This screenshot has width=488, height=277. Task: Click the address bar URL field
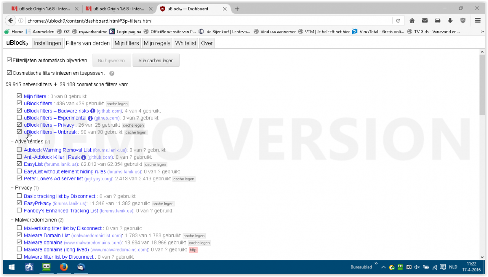[209, 21]
